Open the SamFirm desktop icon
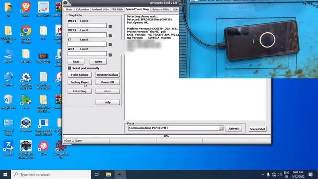 [26, 125]
